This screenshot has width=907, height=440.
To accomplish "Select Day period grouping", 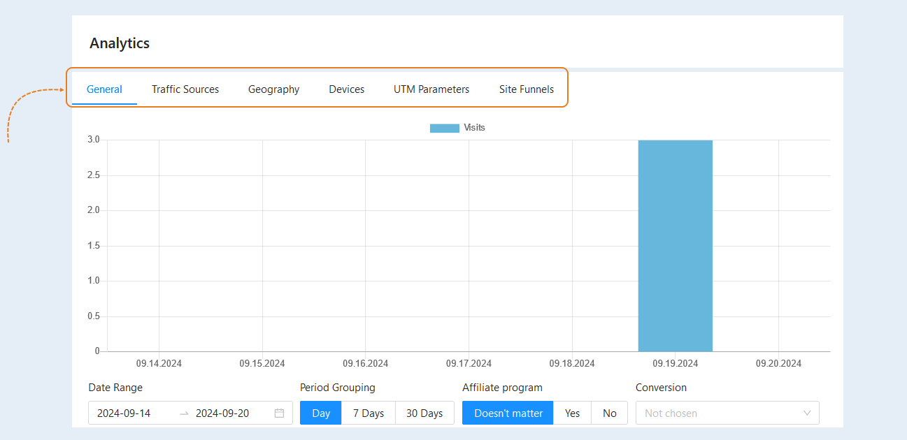I will (321, 413).
